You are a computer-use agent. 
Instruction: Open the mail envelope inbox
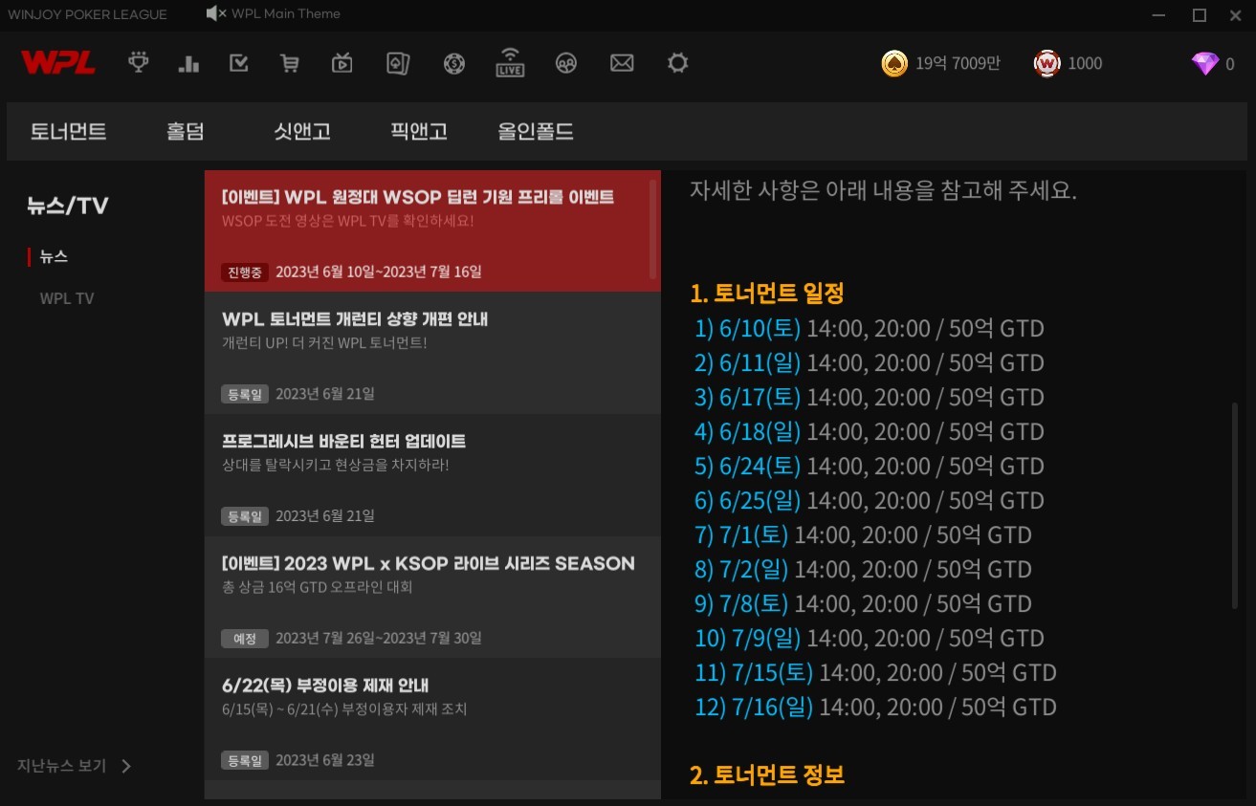tap(622, 63)
